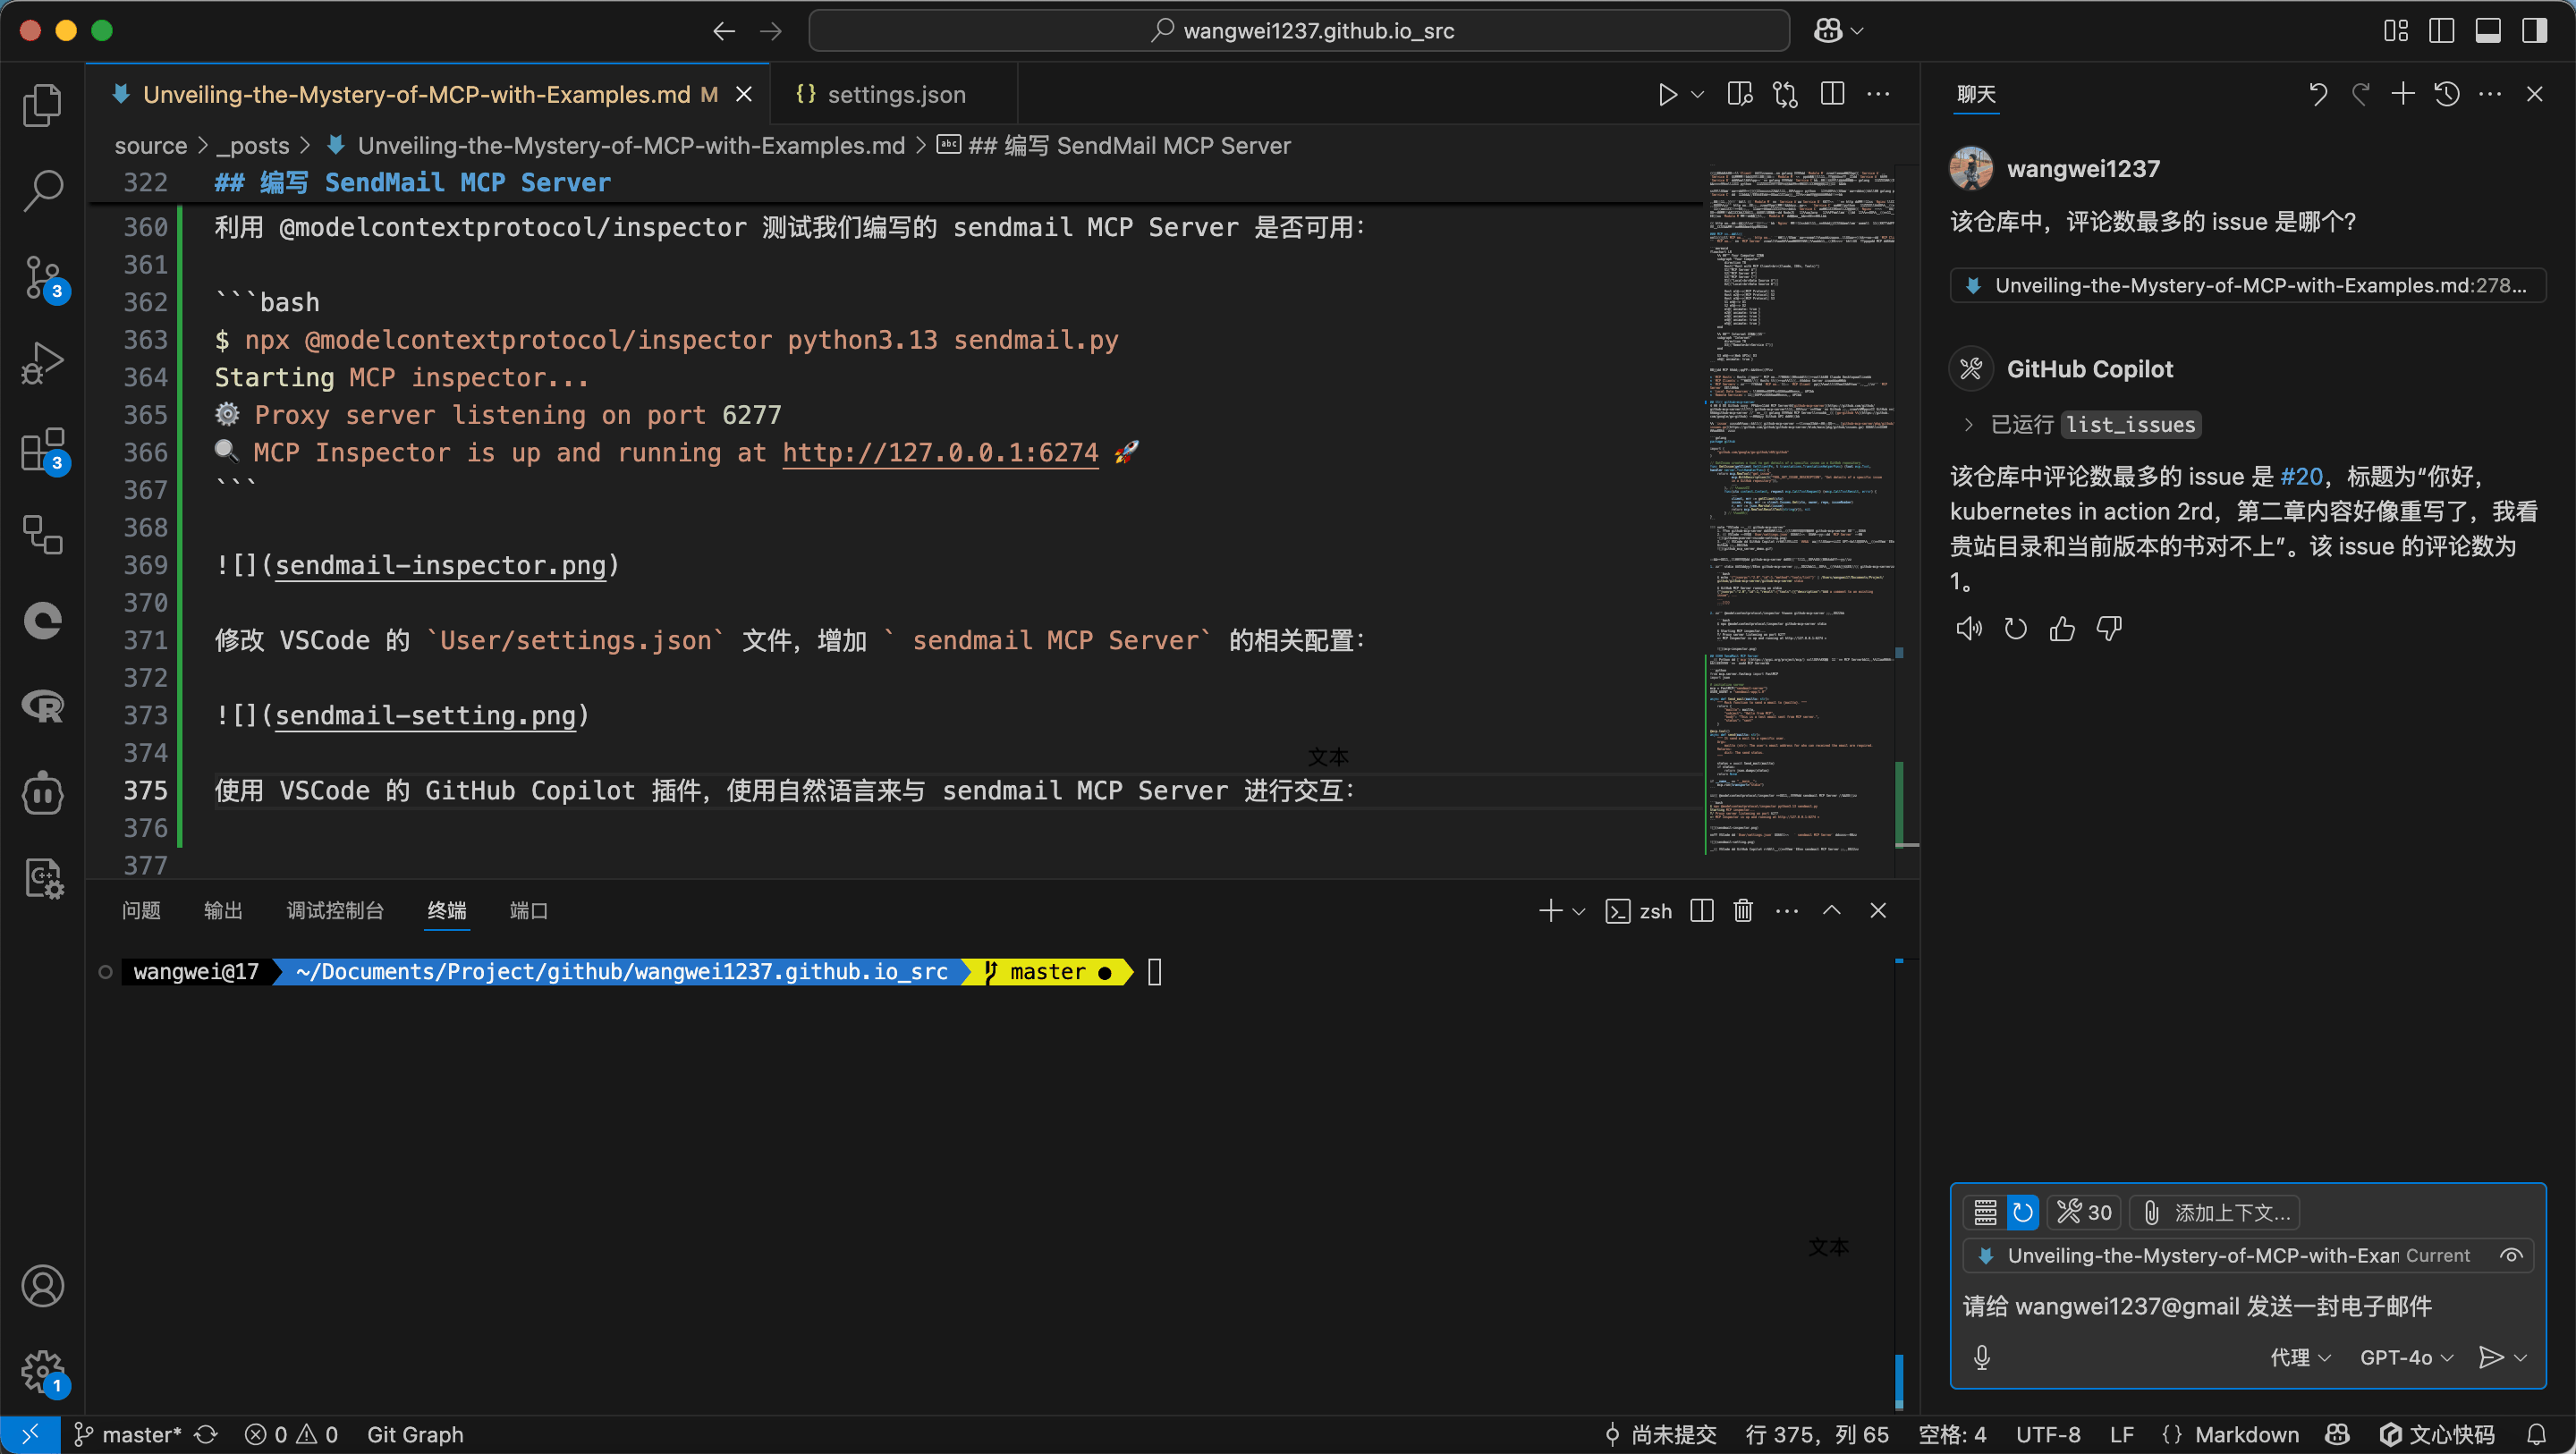Retry the Copilot response
This screenshot has height=1454, width=2576.
click(x=2016, y=629)
